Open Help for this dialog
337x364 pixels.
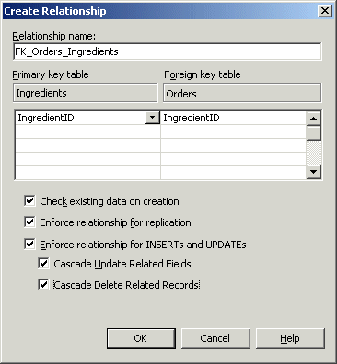(290, 338)
